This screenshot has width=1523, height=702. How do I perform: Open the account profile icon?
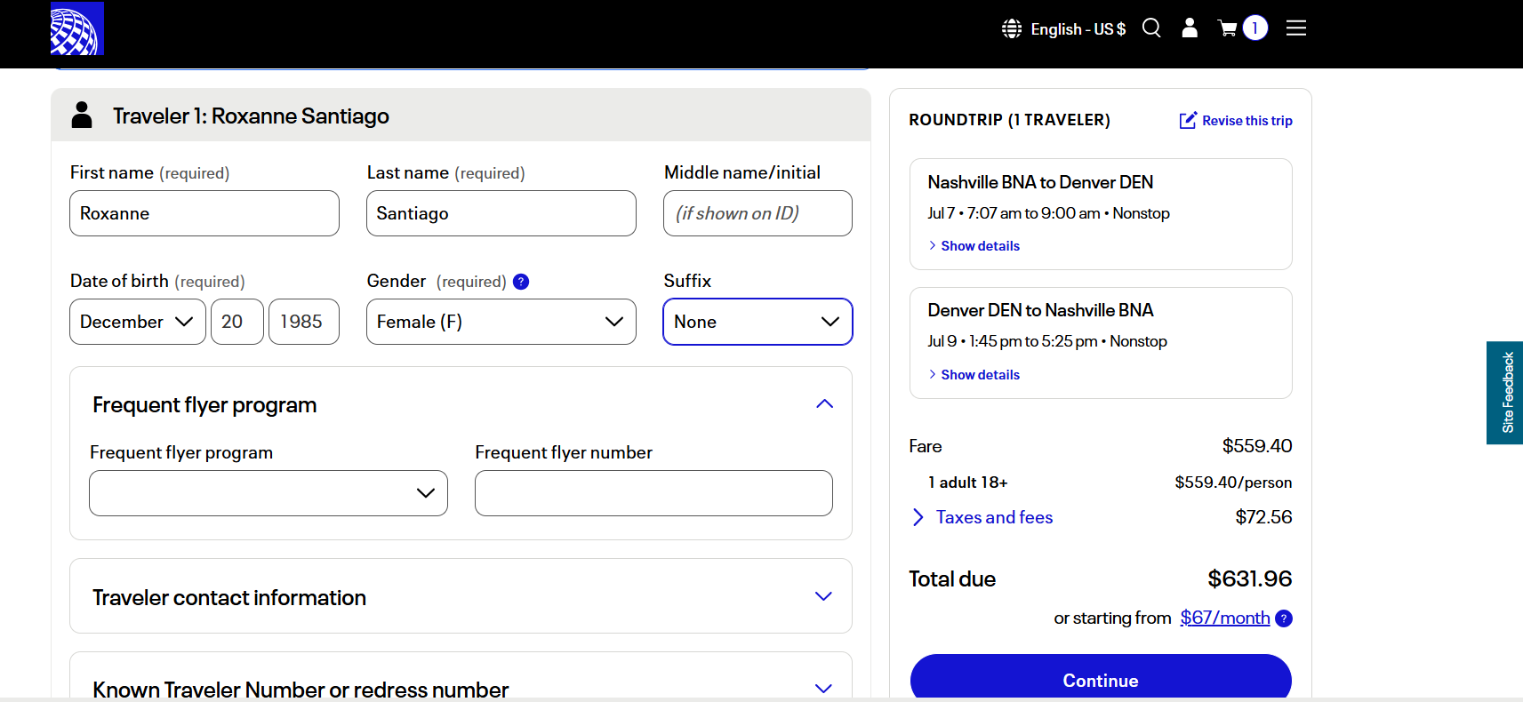[1190, 28]
